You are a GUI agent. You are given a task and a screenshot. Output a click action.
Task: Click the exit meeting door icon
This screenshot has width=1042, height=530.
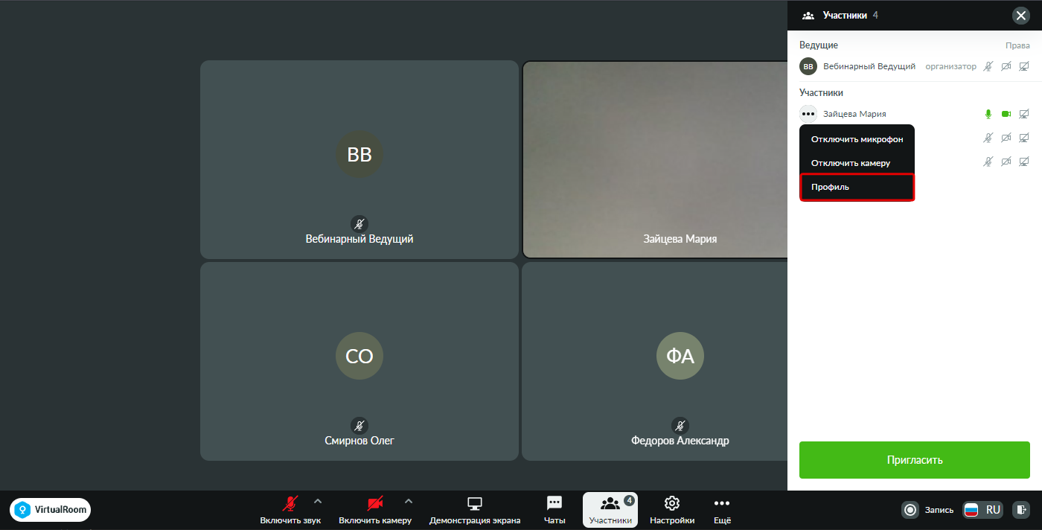[1022, 510]
